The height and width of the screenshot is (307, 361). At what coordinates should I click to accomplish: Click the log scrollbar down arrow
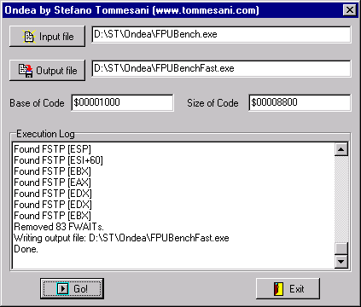[341, 262]
